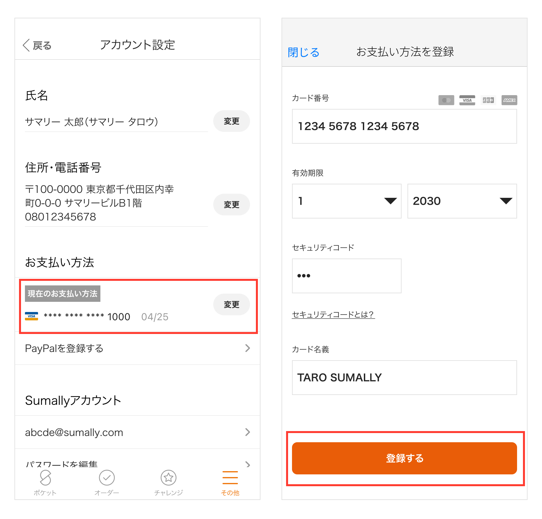Switch to the その他 tab
Viewport: 542px width, 519px height.
[230, 479]
